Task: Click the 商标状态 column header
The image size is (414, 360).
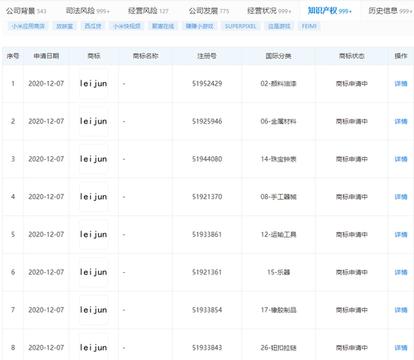Action: point(352,56)
